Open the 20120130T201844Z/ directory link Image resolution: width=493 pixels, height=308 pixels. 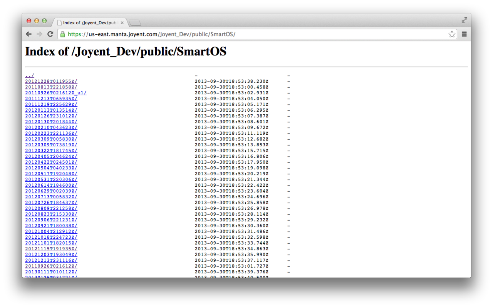coord(51,122)
